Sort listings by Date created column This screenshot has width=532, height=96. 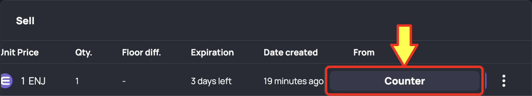(290, 52)
